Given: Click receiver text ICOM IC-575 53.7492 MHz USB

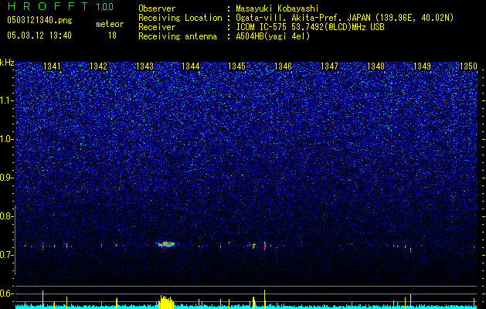Looking at the screenshot, I should (310, 27).
